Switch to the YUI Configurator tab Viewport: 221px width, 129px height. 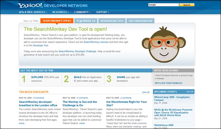coord(140,21)
